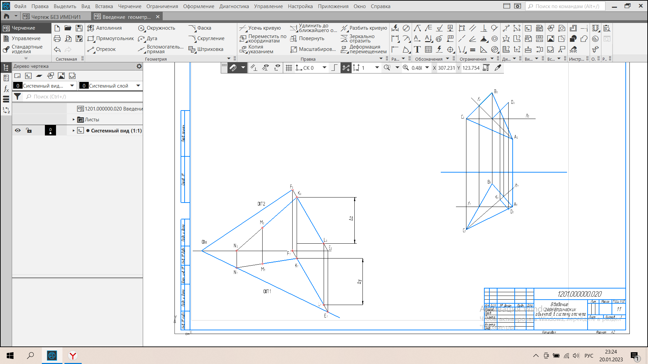
Task: Open the Черчение menu
Action: click(130, 6)
